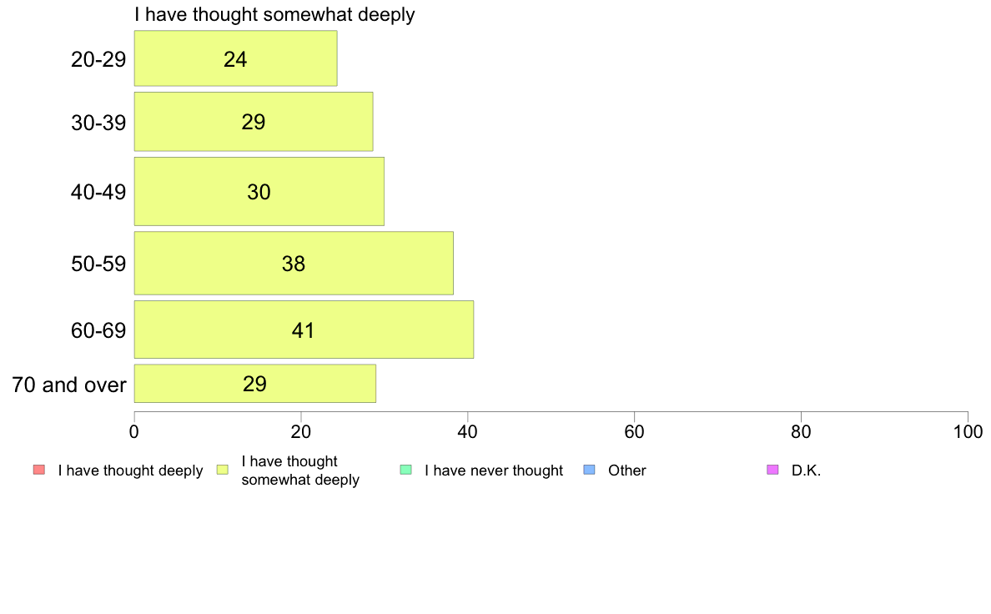Click the 'I have never thought' legend label
The height and width of the screenshot is (614, 991).
tap(494, 471)
